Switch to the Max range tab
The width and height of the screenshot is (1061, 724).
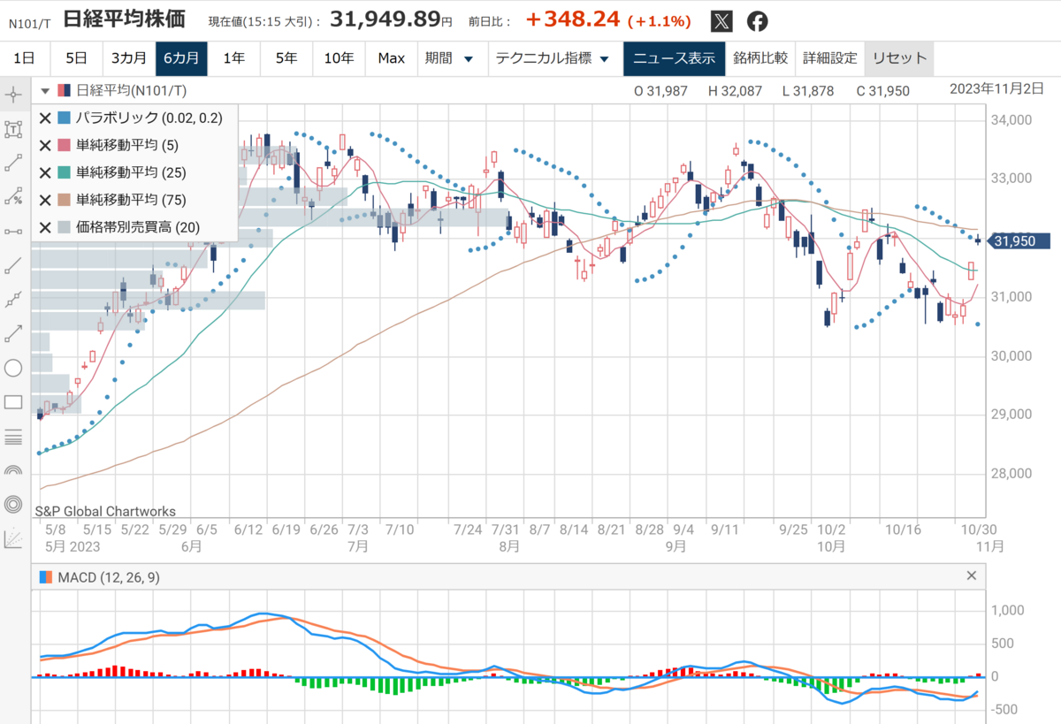tap(391, 58)
